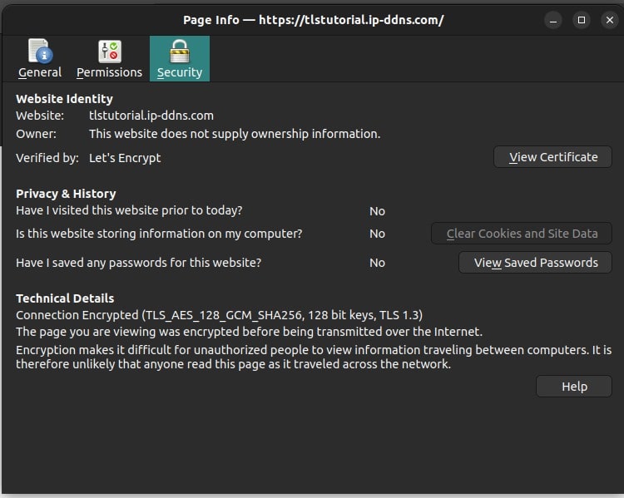
Task: Open the View Certificate button
Action: 552,157
